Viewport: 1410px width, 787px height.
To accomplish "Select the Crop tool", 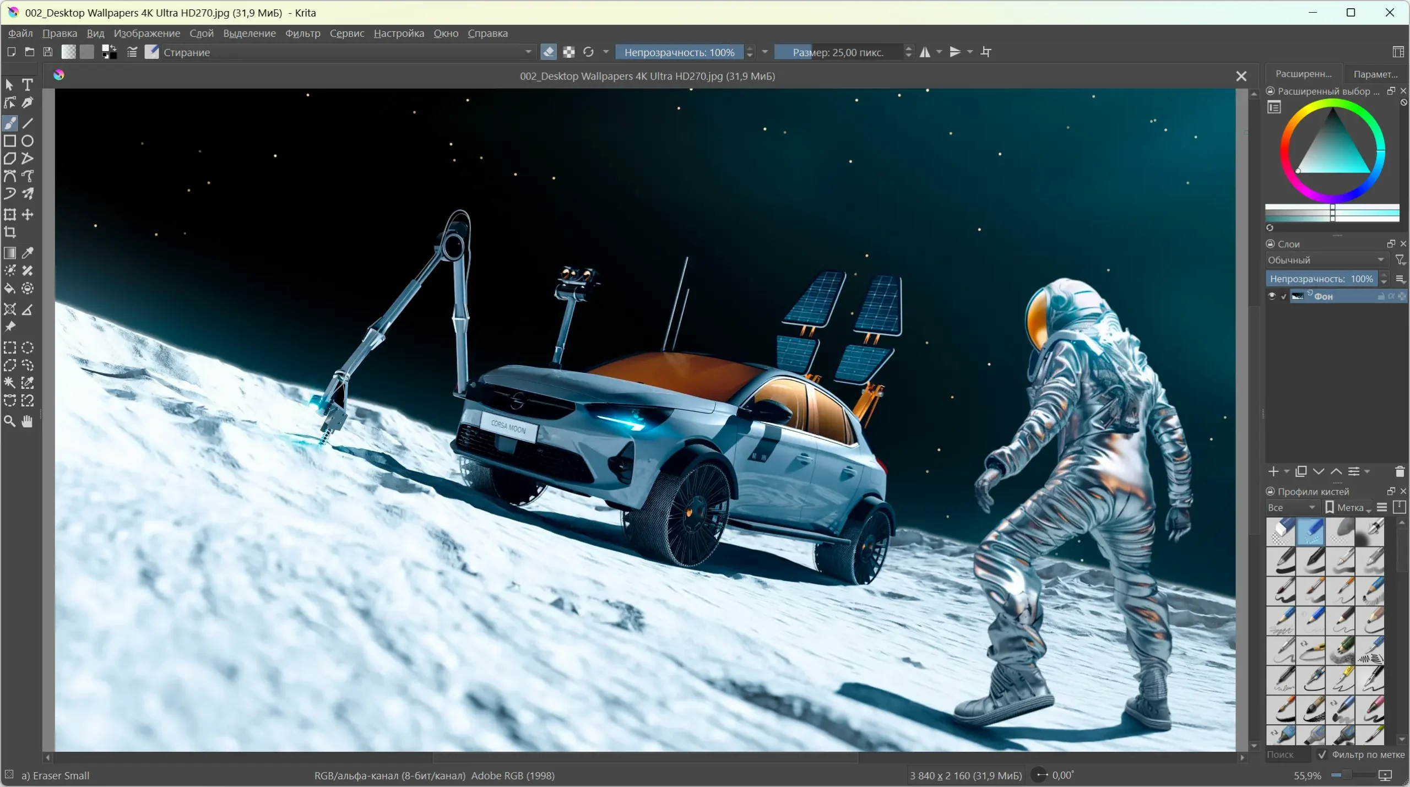I will 10,232.
